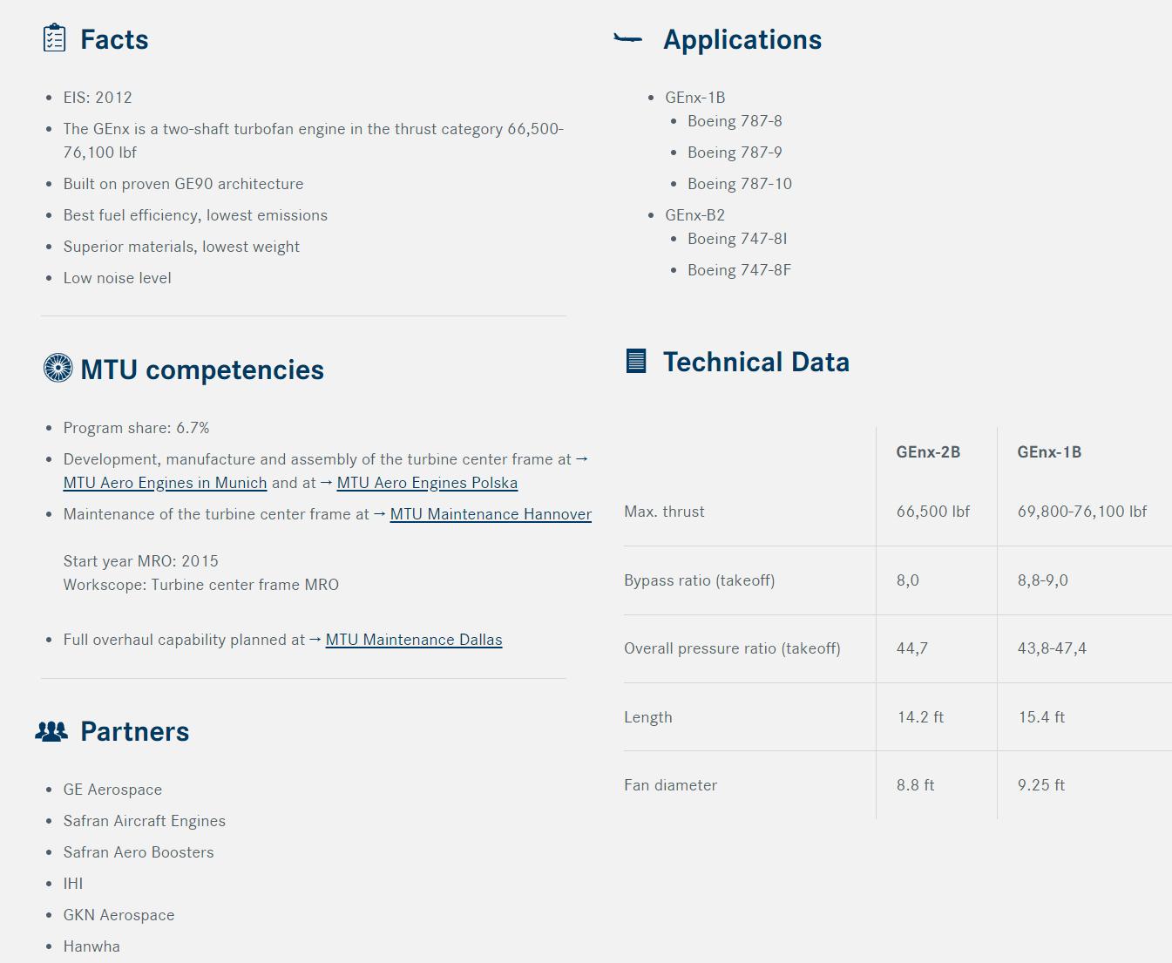1172x963 pixels.
Task: Click the '69,800-76,100 lbf' table cell
Action: point(1082,512)
